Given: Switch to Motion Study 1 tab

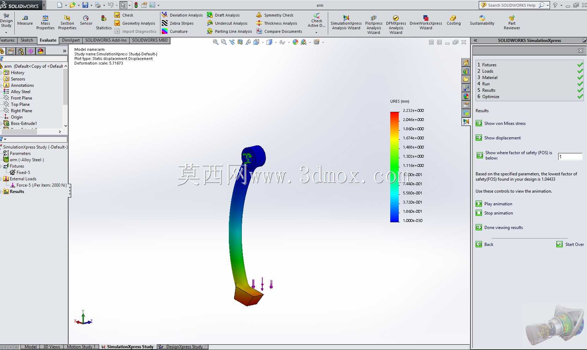Looking at the screenshot, I should tap(81, 347).
